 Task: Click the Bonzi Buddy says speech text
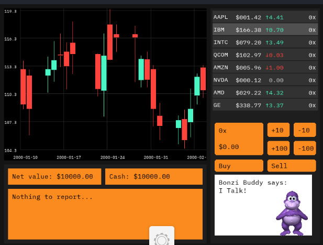[252, 187]
